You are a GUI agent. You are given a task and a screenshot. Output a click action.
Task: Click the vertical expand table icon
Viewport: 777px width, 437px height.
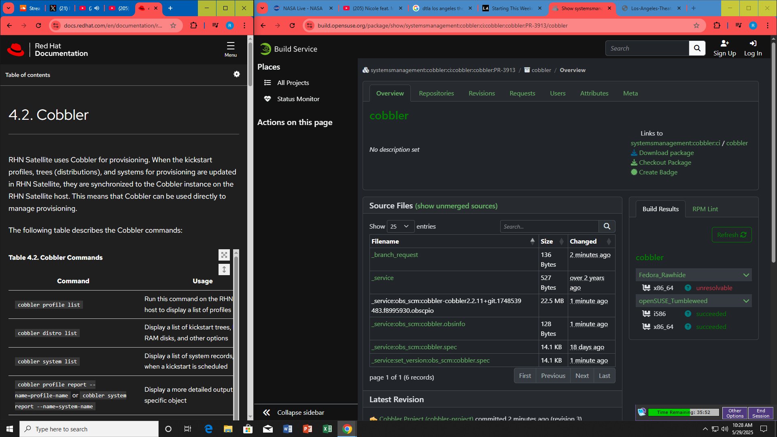pyautogui.click(x=224, y=269)
